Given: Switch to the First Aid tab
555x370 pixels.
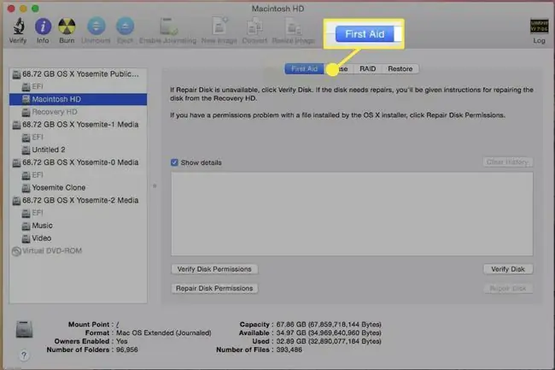Looking at the screenshot, I should [x=305, y=68].
